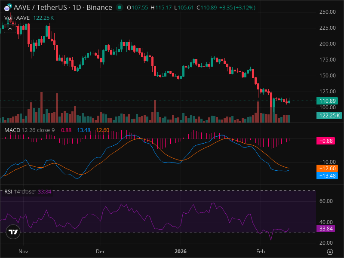Click the 33.84 RSI value label
Viewport: 344px width, 258px height.
(326, 229)
